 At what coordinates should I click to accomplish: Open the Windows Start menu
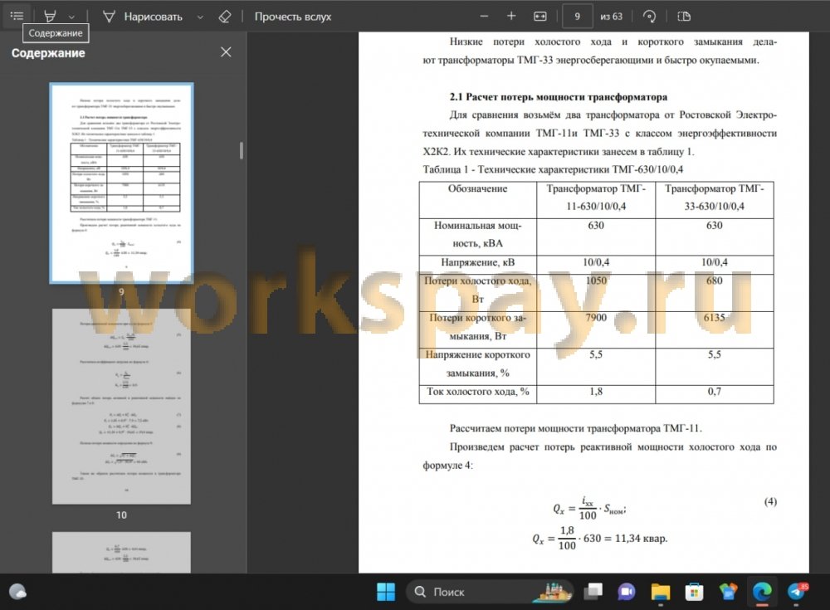pos(386,592)
